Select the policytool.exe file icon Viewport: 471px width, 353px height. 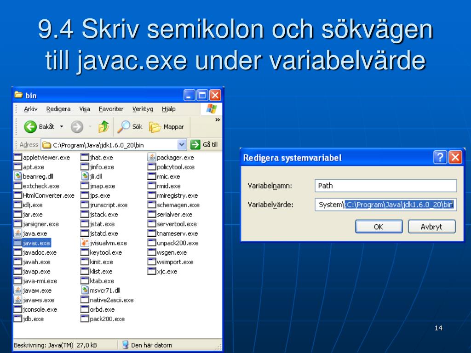tap(152, 167)
